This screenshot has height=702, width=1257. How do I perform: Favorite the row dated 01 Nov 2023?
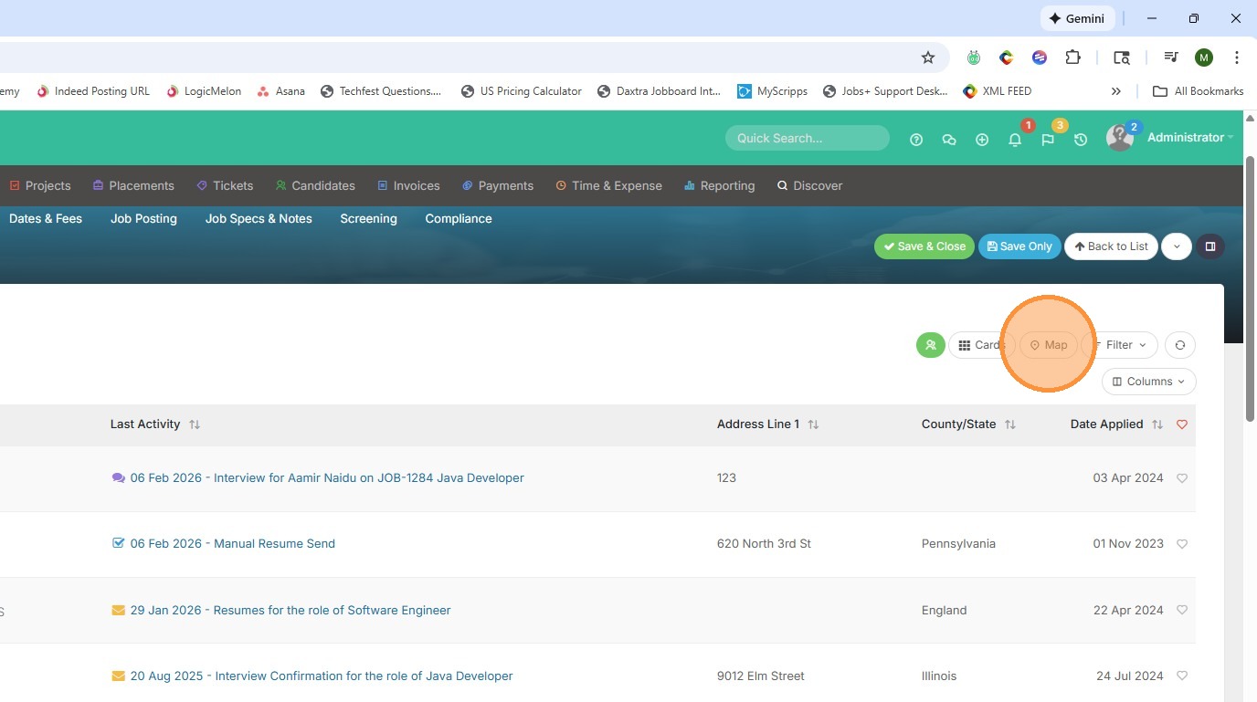coord(1182,544)
